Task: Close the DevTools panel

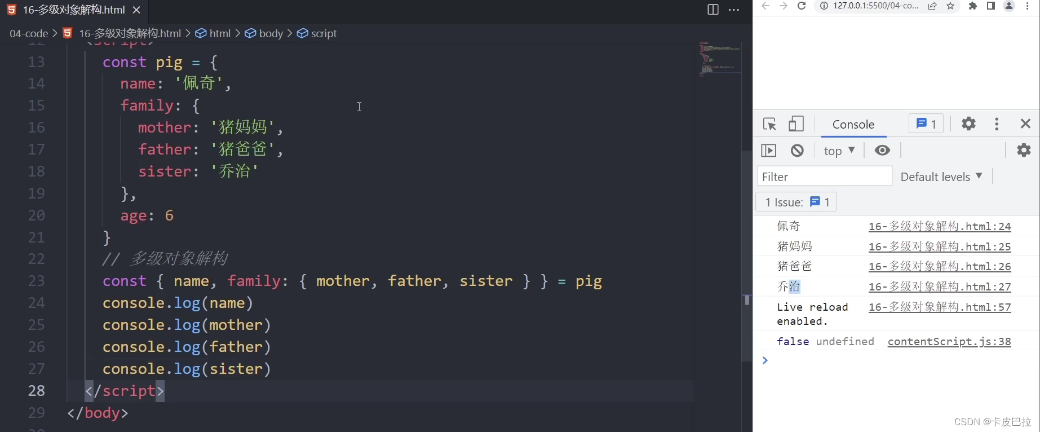Action: click(x=1025, y=124)
